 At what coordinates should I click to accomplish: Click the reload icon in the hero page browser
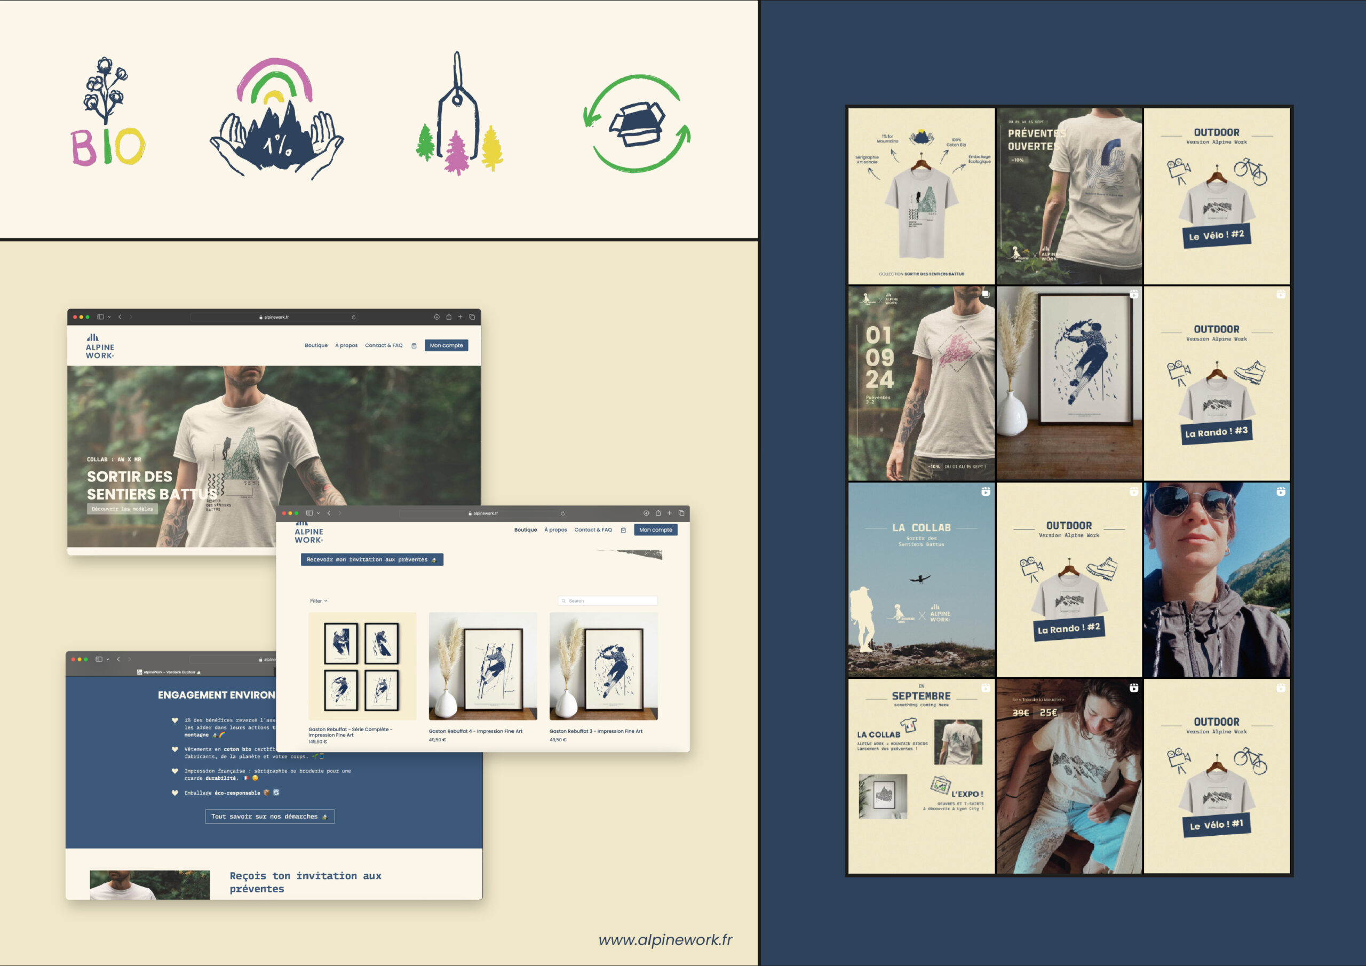[353, 317]
